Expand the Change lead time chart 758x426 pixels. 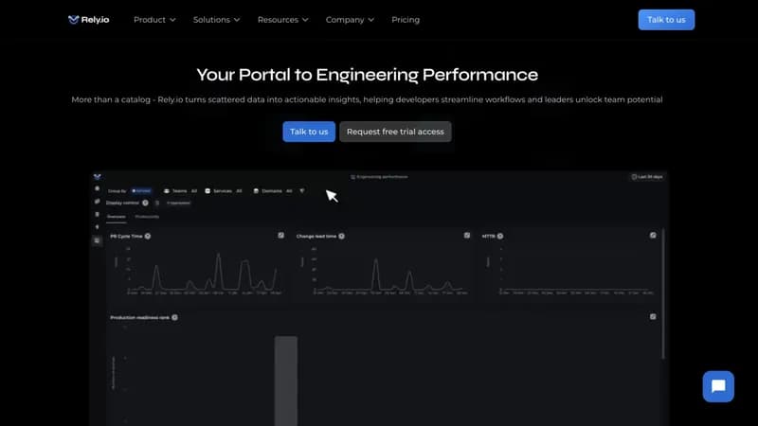[467, 235]
